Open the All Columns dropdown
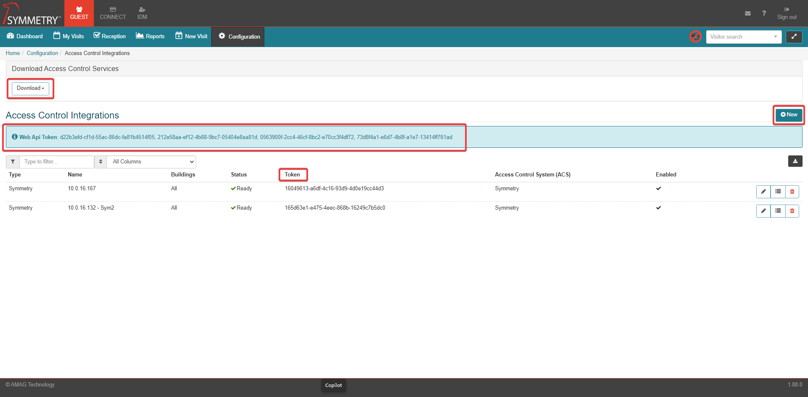808x397 pixels. [x=151, y=162]
